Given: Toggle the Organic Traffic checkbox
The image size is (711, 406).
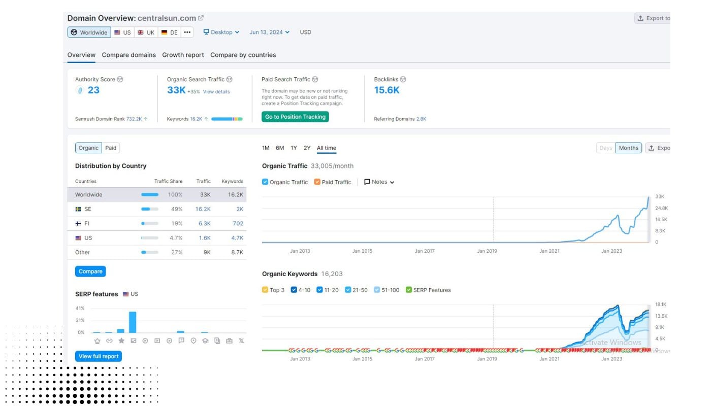Looking at the screenshot, I should (x=265, y=182).
